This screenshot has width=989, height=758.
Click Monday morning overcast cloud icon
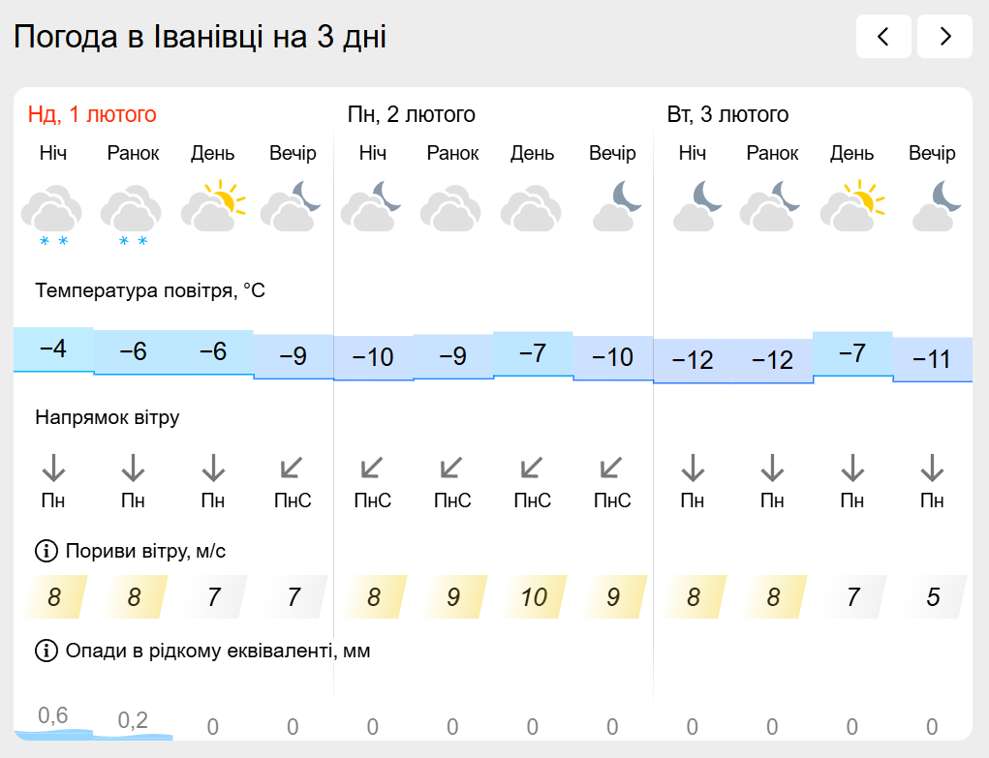(452, 206)
